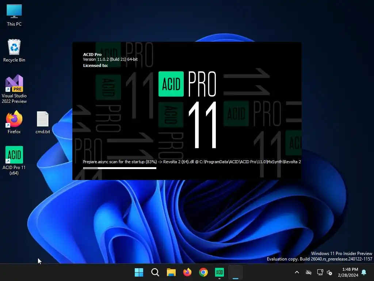374x281 pixels.
Task: Launch Firefox from the taskbar
Action: click(187, 272)
